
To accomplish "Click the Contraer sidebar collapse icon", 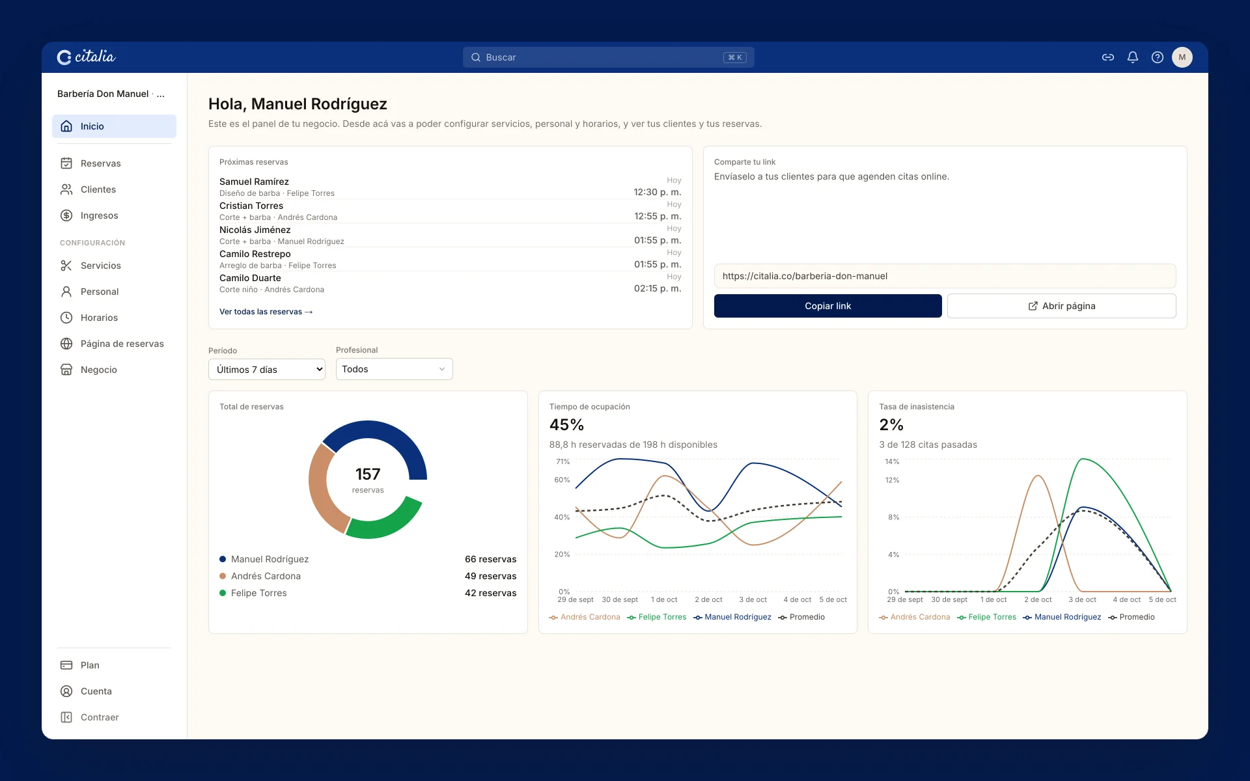I will point(66,717).
